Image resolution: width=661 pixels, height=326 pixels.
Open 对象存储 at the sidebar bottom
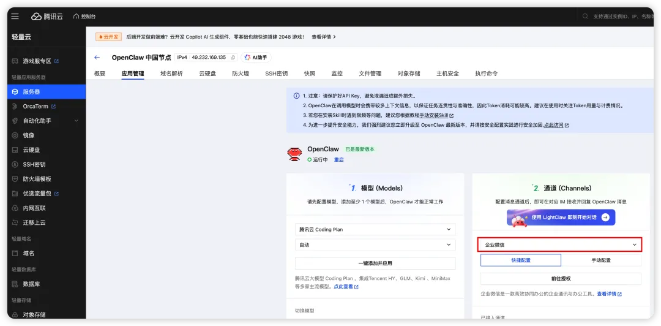34,314
